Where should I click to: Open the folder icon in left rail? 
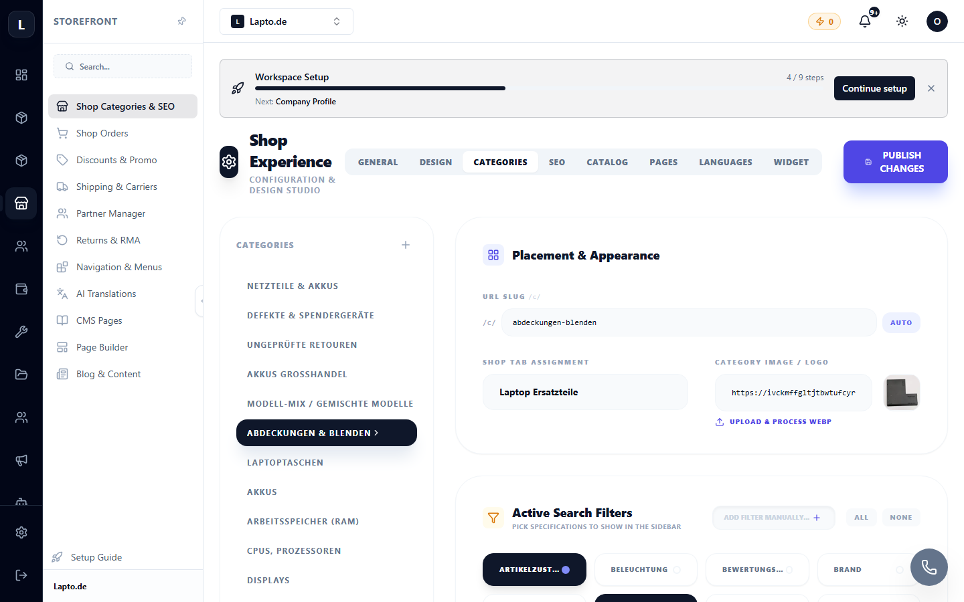21,375
